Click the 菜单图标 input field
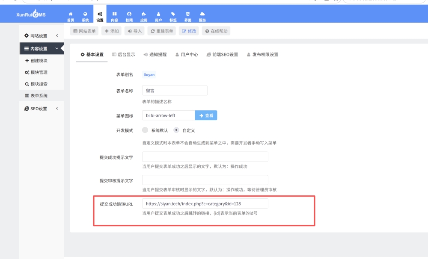 pyautogui.click(x=169, y=115)
